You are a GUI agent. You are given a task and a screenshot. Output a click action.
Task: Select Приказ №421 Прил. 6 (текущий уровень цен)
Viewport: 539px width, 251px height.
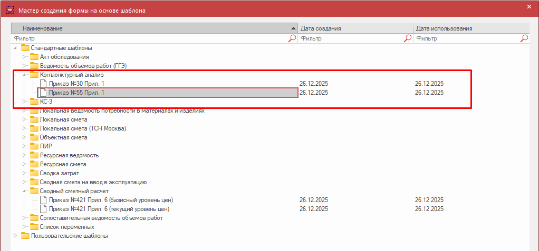pos(110,209)
